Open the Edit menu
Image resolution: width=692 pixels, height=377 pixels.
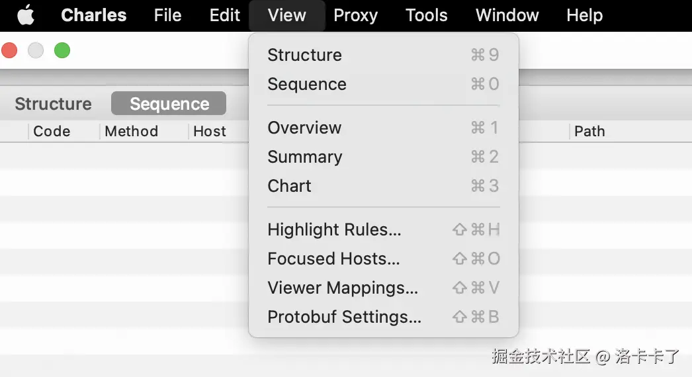coord(225,15)
